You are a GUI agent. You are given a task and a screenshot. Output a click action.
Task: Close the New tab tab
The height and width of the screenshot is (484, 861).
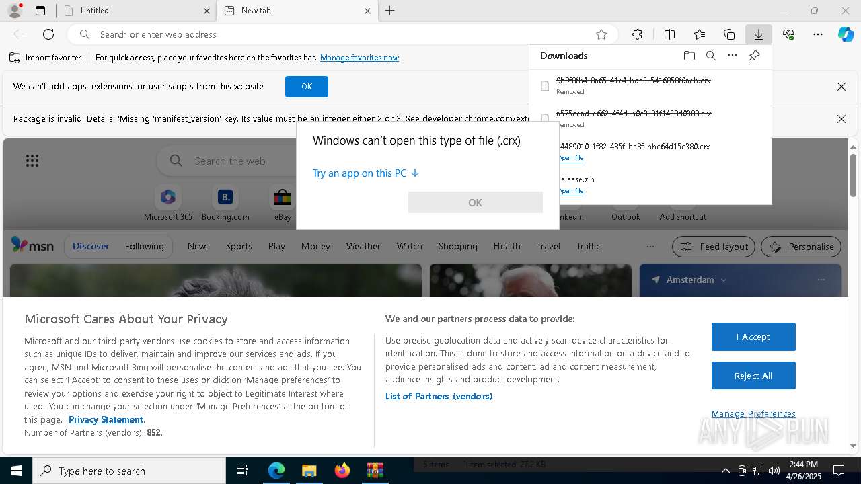point(367,11)
